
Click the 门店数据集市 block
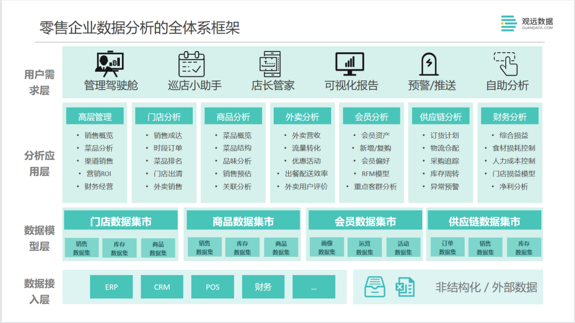[121, 221]
